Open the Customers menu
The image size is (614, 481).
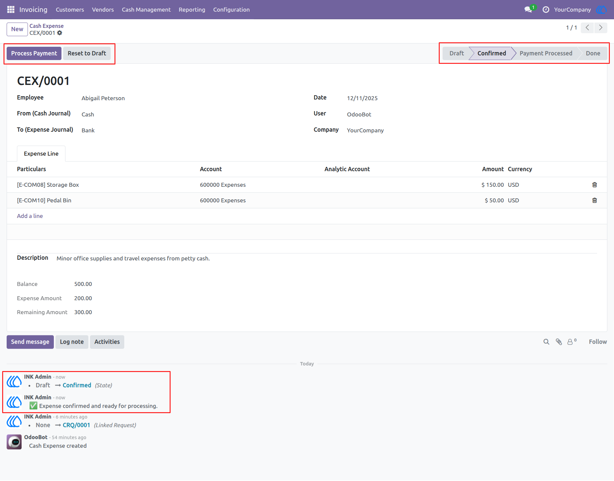point(70,10)
